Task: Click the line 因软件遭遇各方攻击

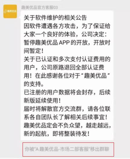Action: (50, 26)
